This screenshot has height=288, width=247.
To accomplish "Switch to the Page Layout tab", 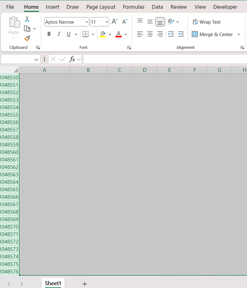I will [x=101, y=7].
